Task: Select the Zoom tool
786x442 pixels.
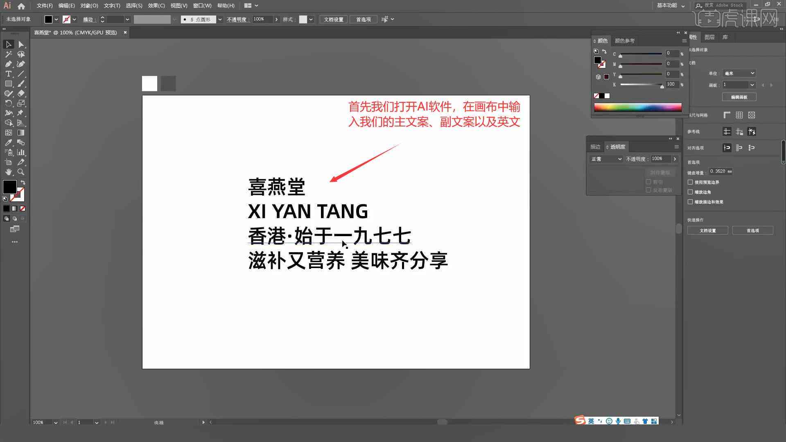Action: click(22, 171)
